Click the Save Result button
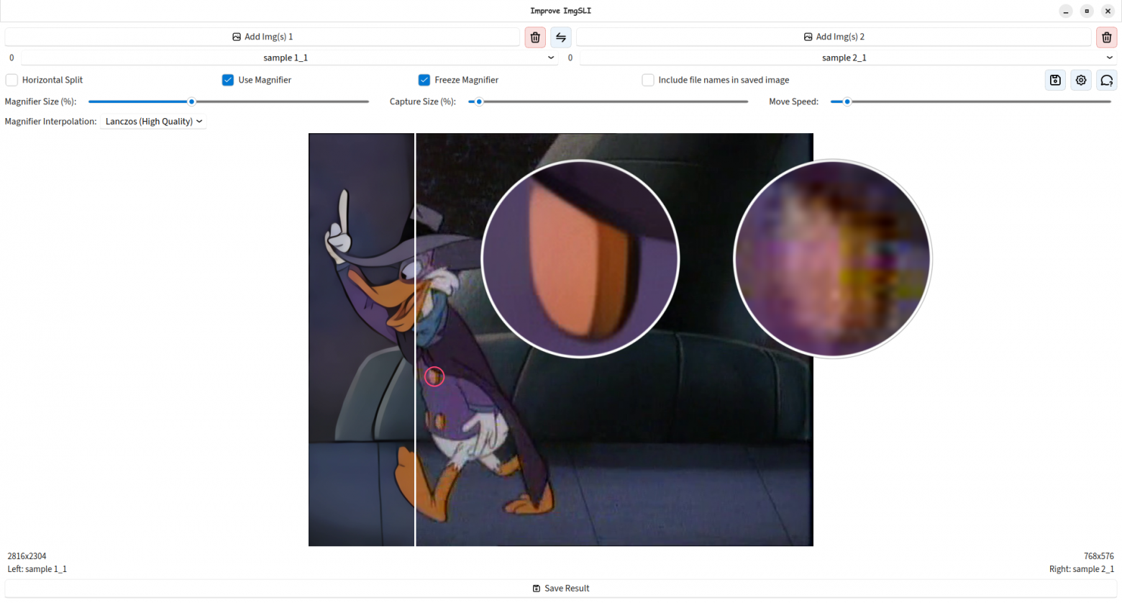This screenshot has height=603, width=1122. click(x=561, y=589)
